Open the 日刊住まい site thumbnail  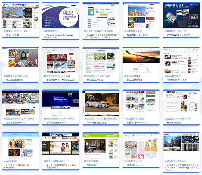coord(101,146)
